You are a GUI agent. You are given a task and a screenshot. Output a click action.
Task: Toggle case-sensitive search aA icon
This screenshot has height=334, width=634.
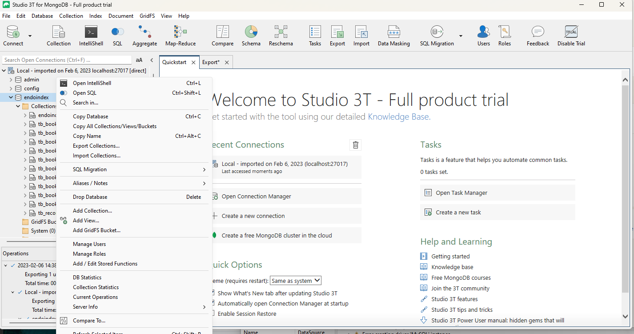139,60
